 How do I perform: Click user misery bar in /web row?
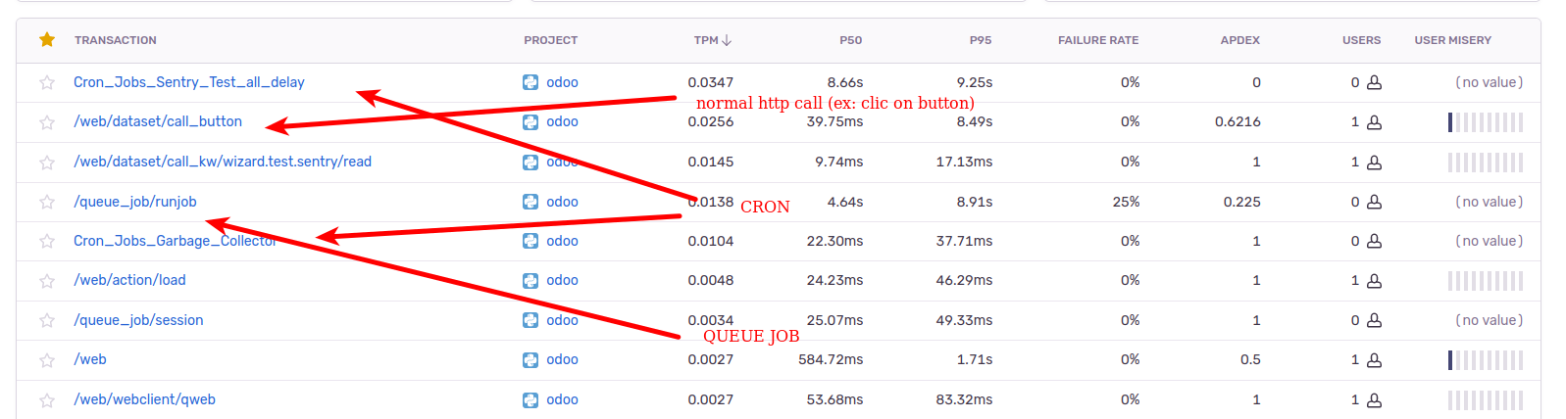[x=1486, y=360]
